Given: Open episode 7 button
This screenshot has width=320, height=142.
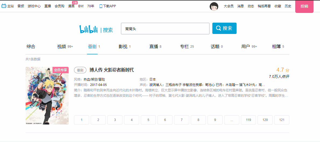Looking at the screenshot, I should [x=182, y=120].
